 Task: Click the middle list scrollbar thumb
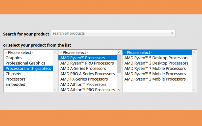pyautogui.click(x=119, y=64)
